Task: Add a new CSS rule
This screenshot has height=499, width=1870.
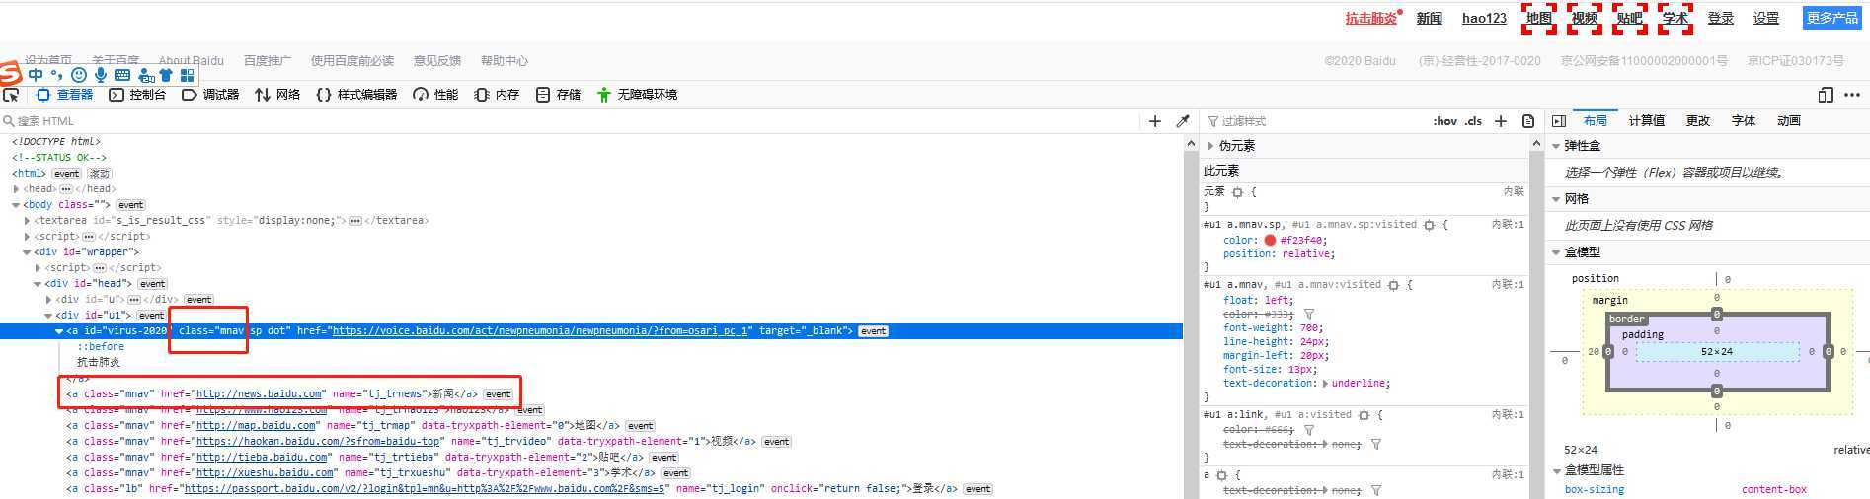Action: click(x=1501, y=121)
